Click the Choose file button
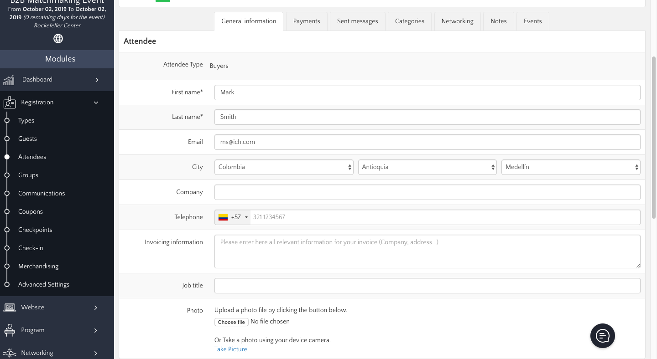The height and width of the screenshot is (359, 657). 231,322
